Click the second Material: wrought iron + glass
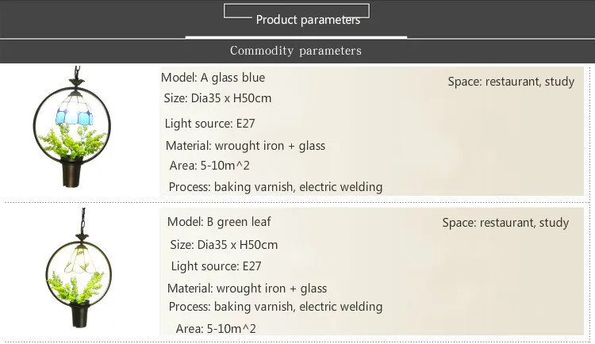 click(x=247, y=289)
